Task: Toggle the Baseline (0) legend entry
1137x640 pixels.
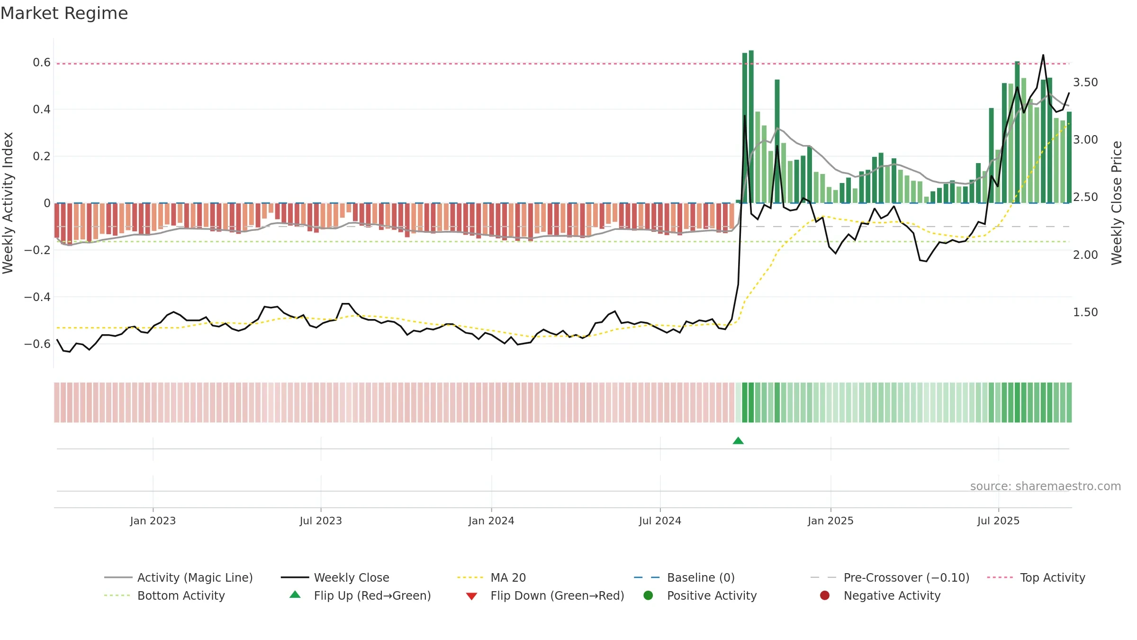Action: (x=685, y=577)
